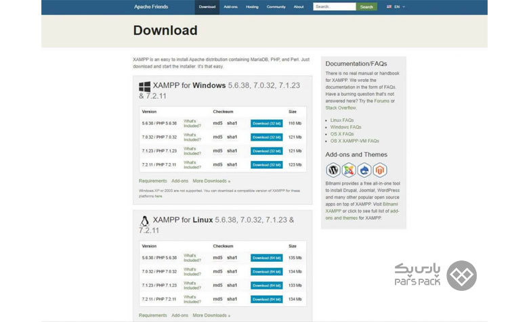Download Windows 7.0.32 32 bit
Screen dimensions: 508x322
(x=266, y=137)
